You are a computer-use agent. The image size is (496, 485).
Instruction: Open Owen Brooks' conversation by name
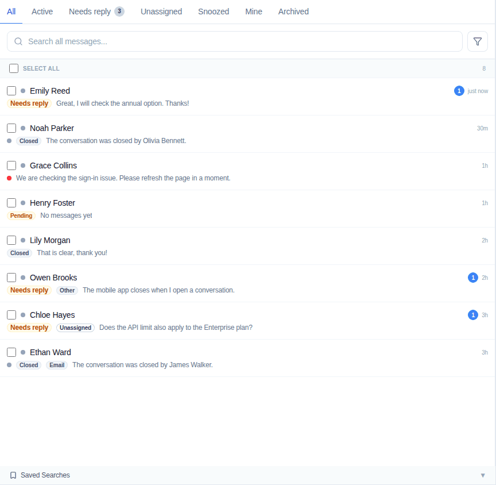53,278
